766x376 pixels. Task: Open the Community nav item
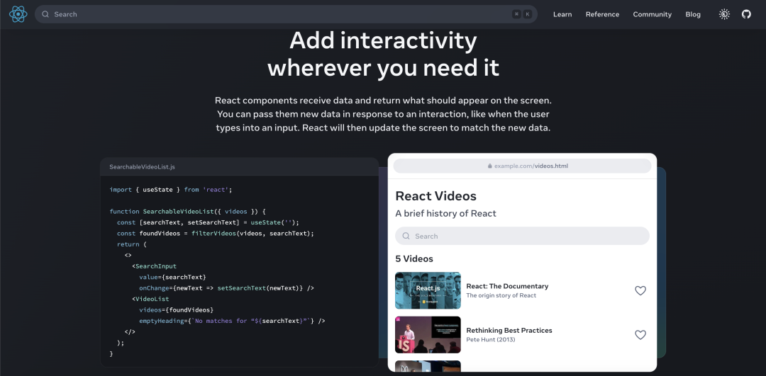653,14
